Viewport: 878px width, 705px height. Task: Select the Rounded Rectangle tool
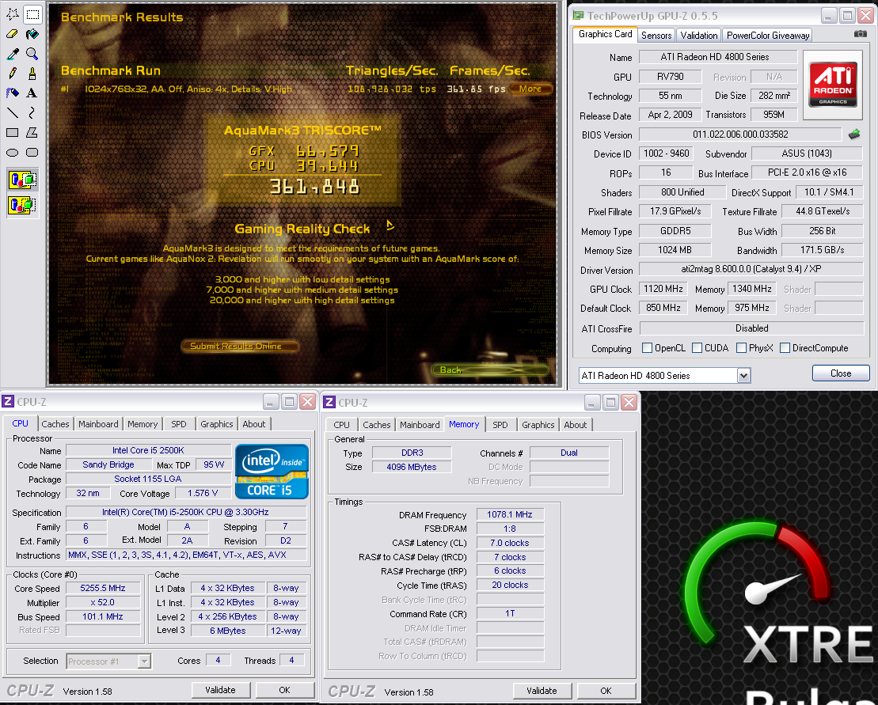coord(32,152)
